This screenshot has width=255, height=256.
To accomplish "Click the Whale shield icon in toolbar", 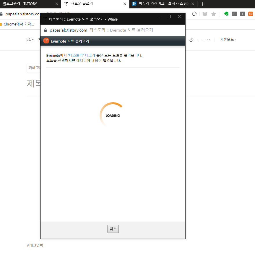I will coord(205,14).
